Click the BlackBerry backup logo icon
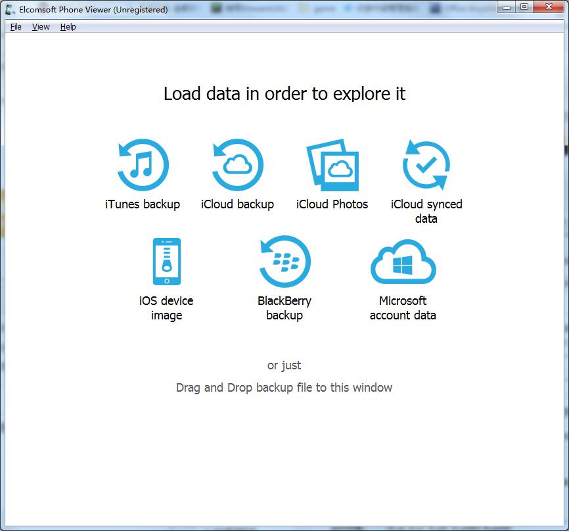The height and width of the screenshot is (531, 569). [x=284, y=262]
